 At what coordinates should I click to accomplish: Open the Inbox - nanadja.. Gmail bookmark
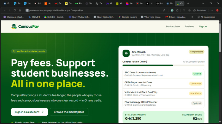(175, 17)
